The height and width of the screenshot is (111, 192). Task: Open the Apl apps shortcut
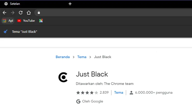tap(8, 21)
